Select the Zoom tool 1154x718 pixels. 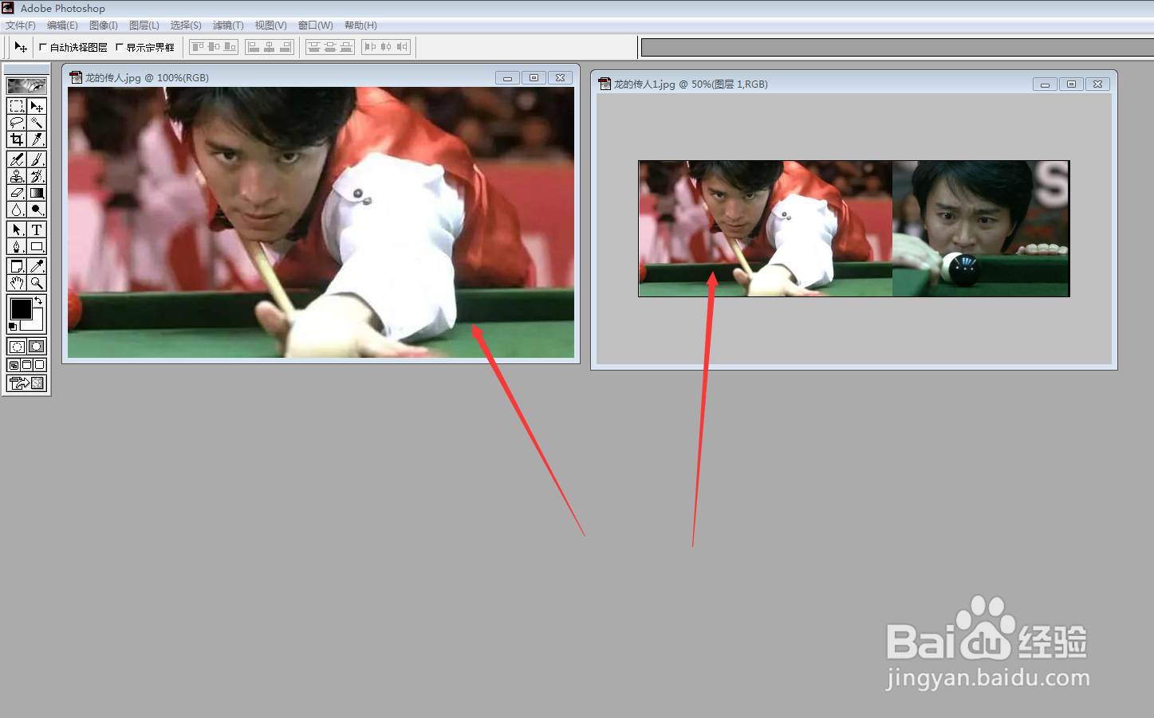click(37, 283)
